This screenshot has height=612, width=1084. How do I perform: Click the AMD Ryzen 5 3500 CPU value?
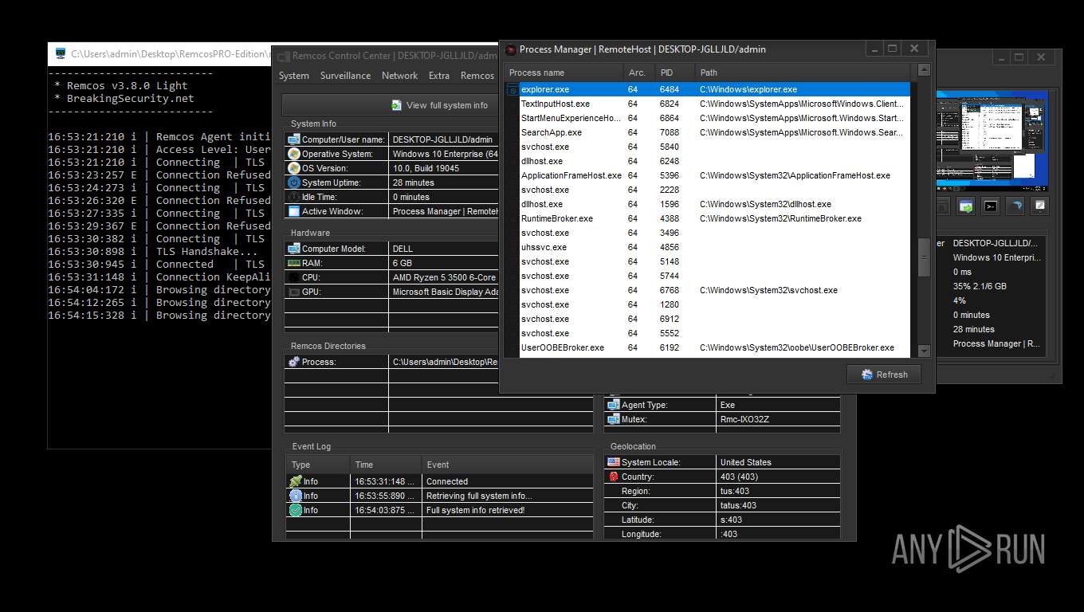444,277
